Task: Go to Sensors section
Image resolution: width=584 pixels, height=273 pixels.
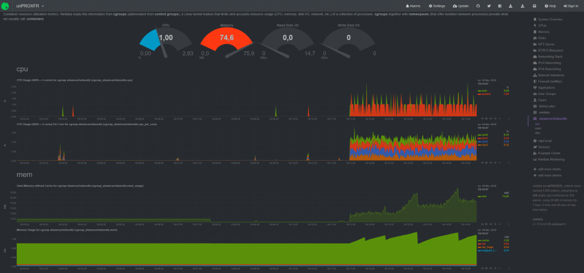Action: click(541, 147)
